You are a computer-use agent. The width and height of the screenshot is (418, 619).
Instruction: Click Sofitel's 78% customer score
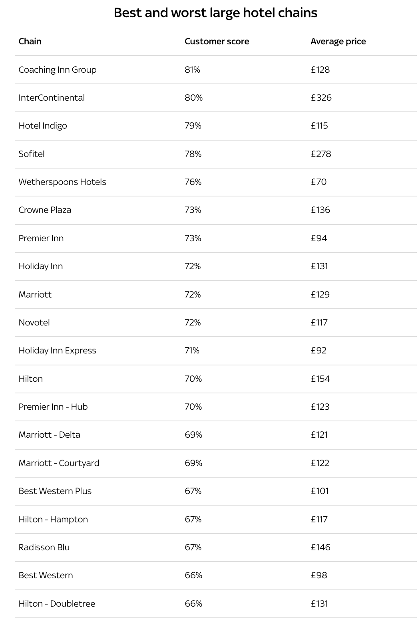pos(193,154)
